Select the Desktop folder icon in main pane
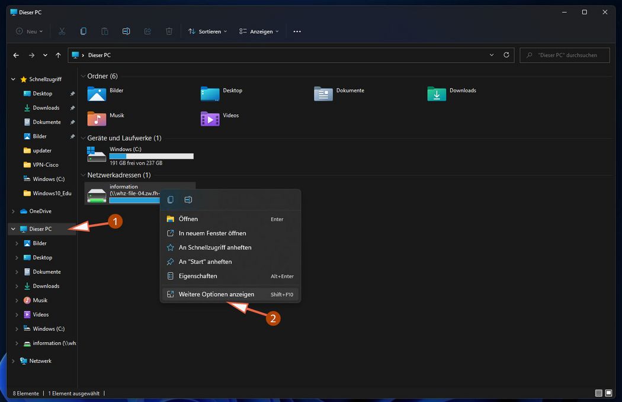The width and height of the screenshot is (622, 402). click(x=210, y=94)
